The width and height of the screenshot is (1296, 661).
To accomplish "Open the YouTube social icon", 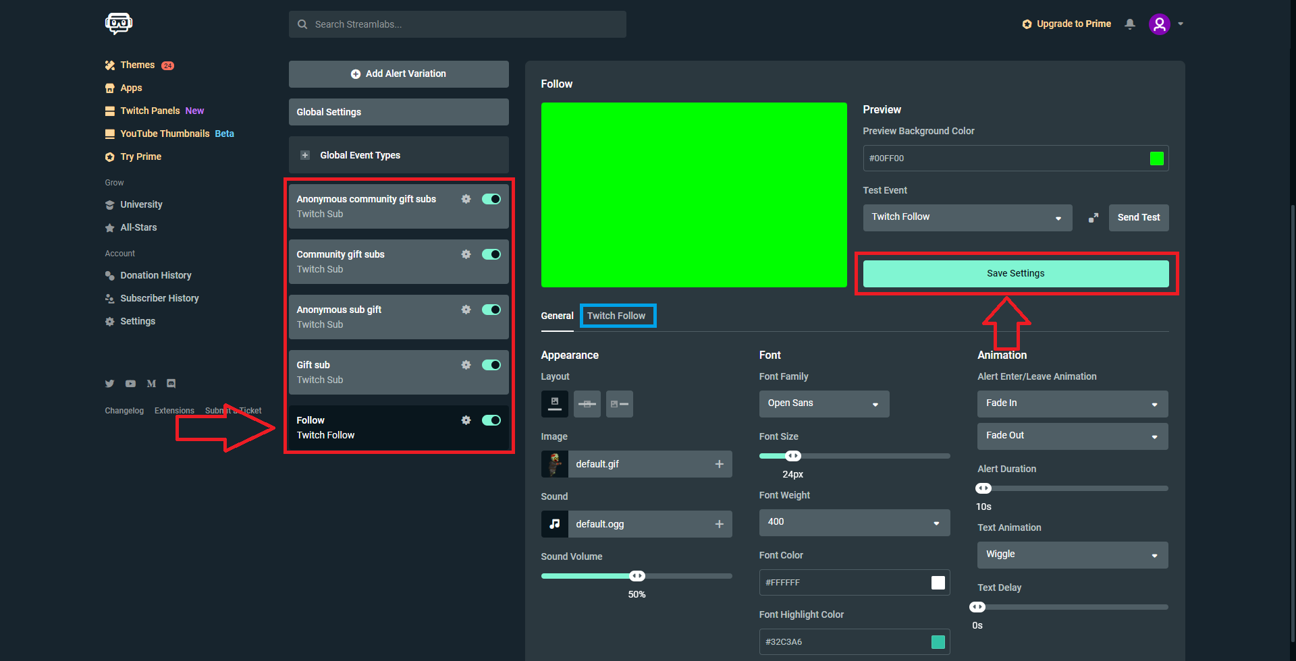I will click(130, 384).
